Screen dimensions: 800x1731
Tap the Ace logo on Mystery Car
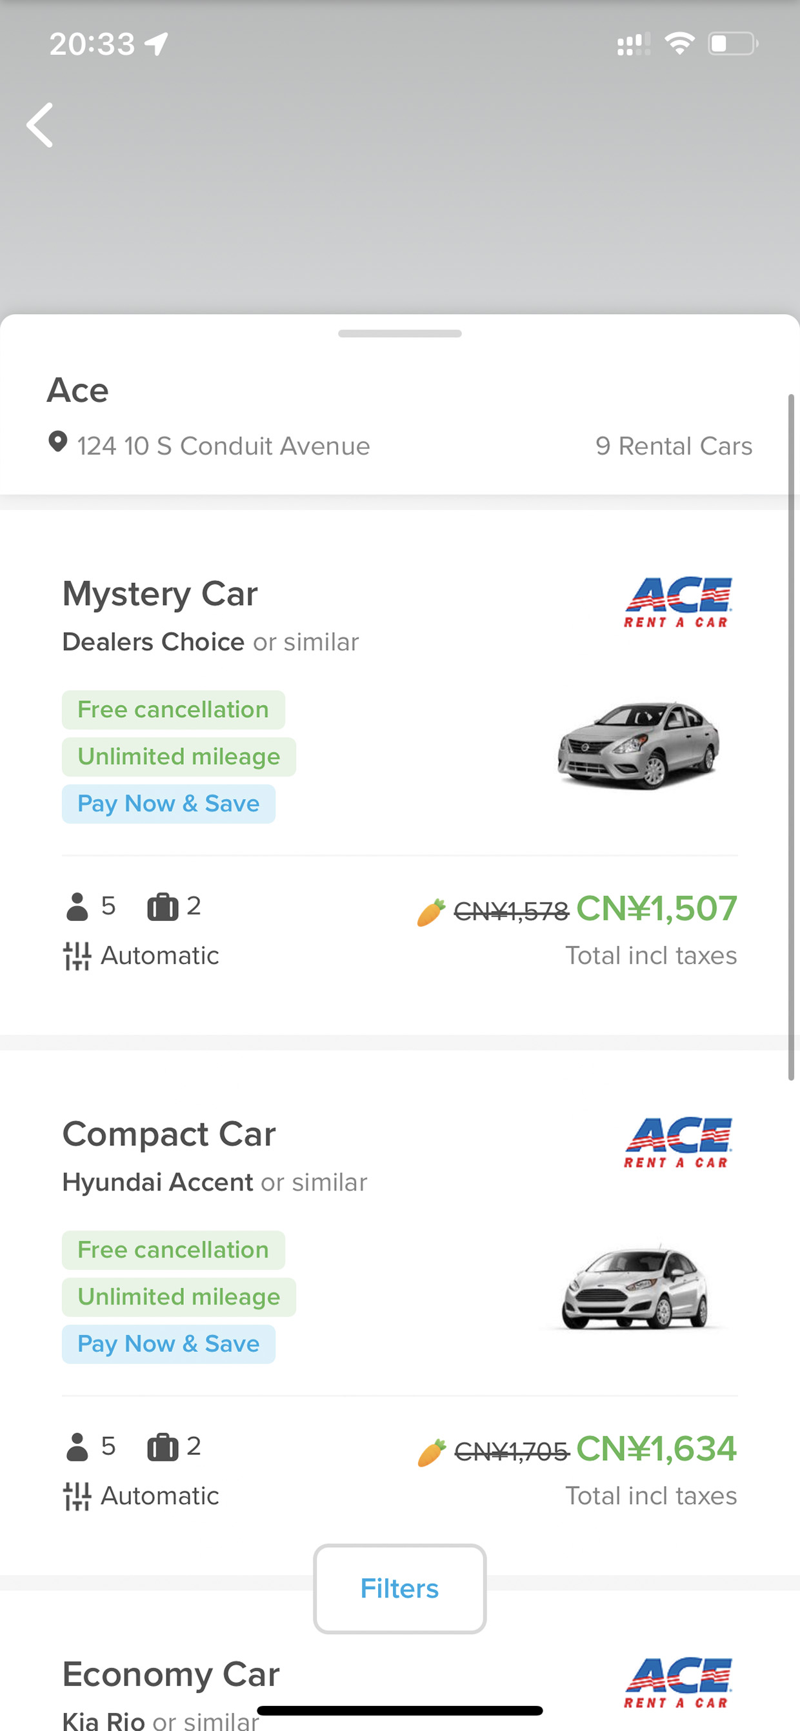click(x=677, y=603)
